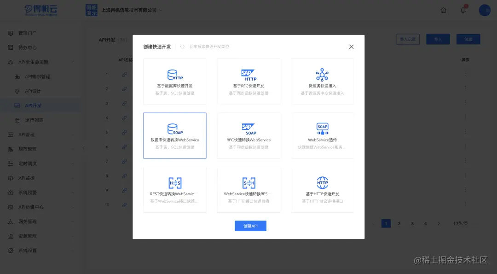
Task: Click the link icon in table row 10
Action: [x=124, y=205]
